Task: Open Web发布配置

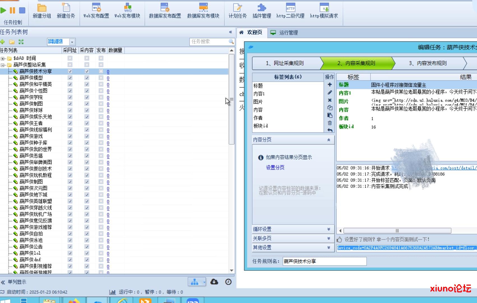Action: point(96,11)
